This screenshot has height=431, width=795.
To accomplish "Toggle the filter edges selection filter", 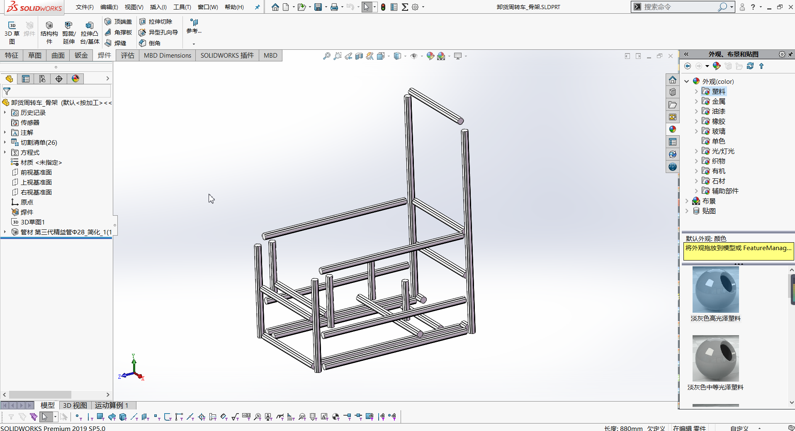I will [90, 417].
